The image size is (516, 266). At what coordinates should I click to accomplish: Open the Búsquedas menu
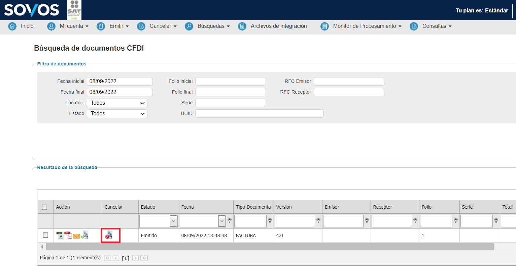coord(214,26)
